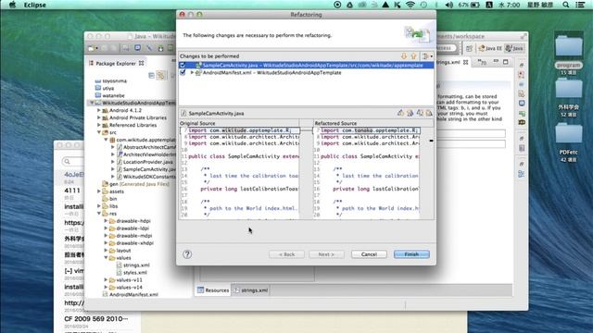
Task: Open Notification Center icon
Action: coord(581,5)
